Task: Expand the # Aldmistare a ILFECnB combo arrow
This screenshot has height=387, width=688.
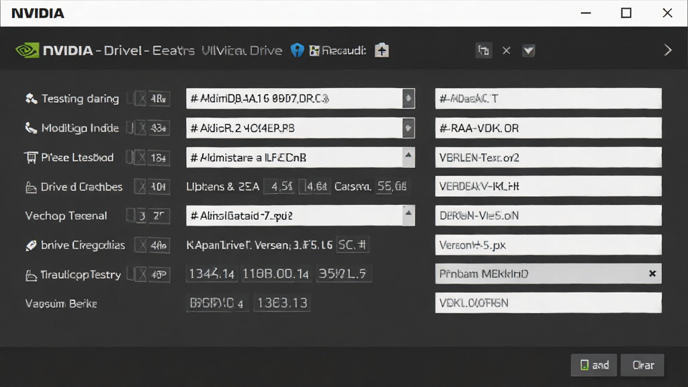Action: point(408,157)
